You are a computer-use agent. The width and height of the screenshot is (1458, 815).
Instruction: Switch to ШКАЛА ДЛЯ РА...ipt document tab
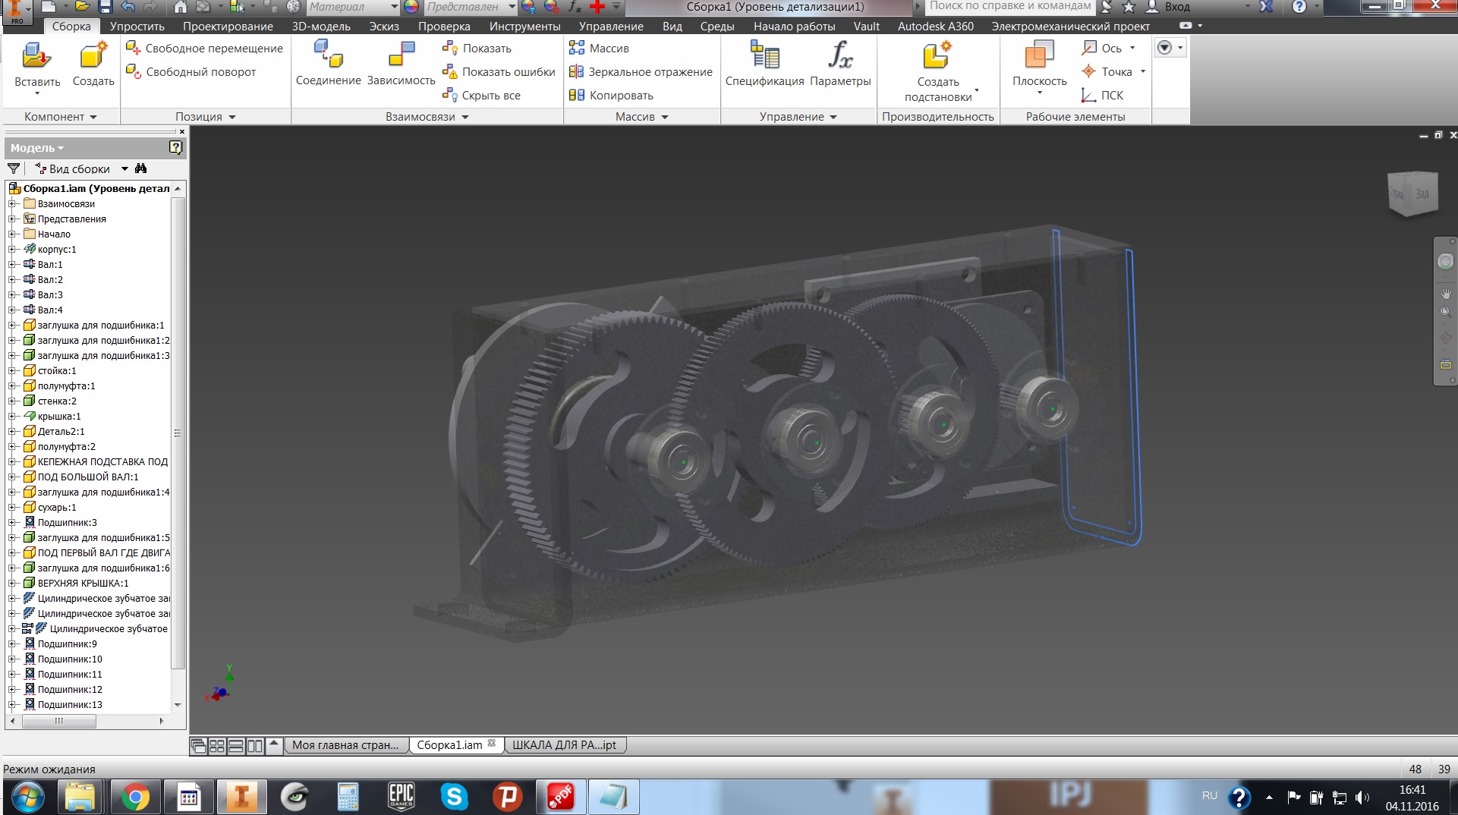tap(564, 745)
